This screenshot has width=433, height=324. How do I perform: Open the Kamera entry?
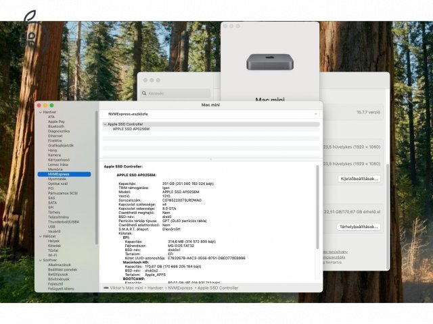coord(54,155)
